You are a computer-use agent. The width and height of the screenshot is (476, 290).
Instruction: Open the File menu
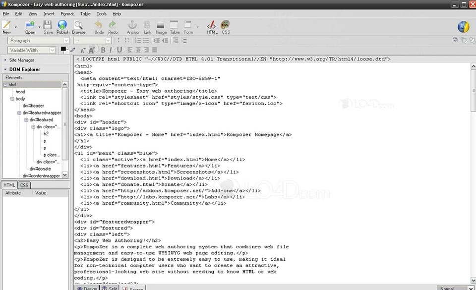tap(6, 14)
